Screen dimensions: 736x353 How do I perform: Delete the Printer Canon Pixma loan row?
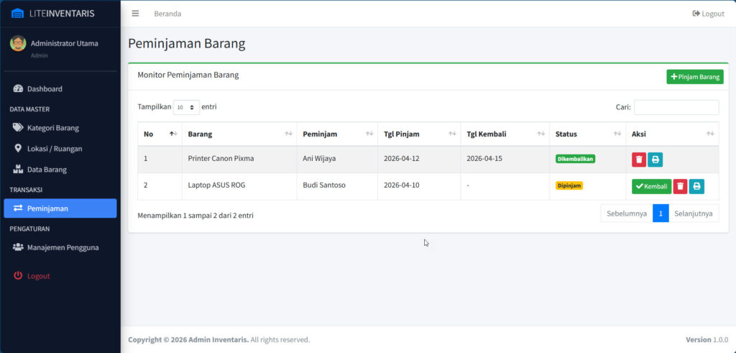(x=639, y=160)
